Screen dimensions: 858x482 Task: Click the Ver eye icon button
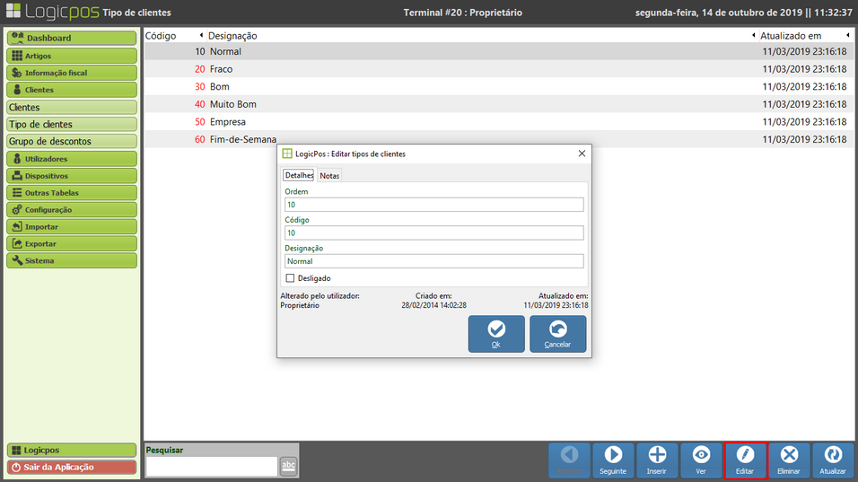(701, 460)
